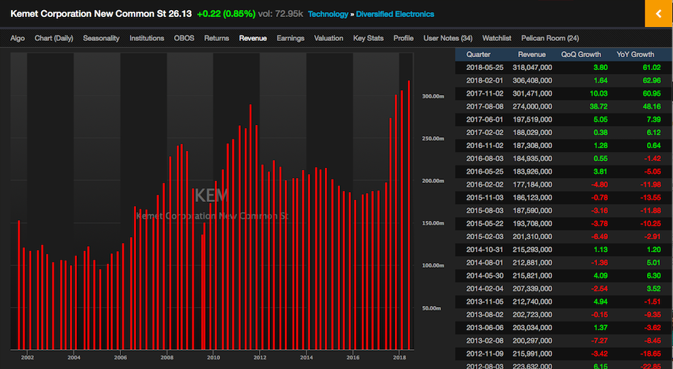673x369 pixels.
Task: Click the 300.00m y-axis label
Action: coord(432,96)
